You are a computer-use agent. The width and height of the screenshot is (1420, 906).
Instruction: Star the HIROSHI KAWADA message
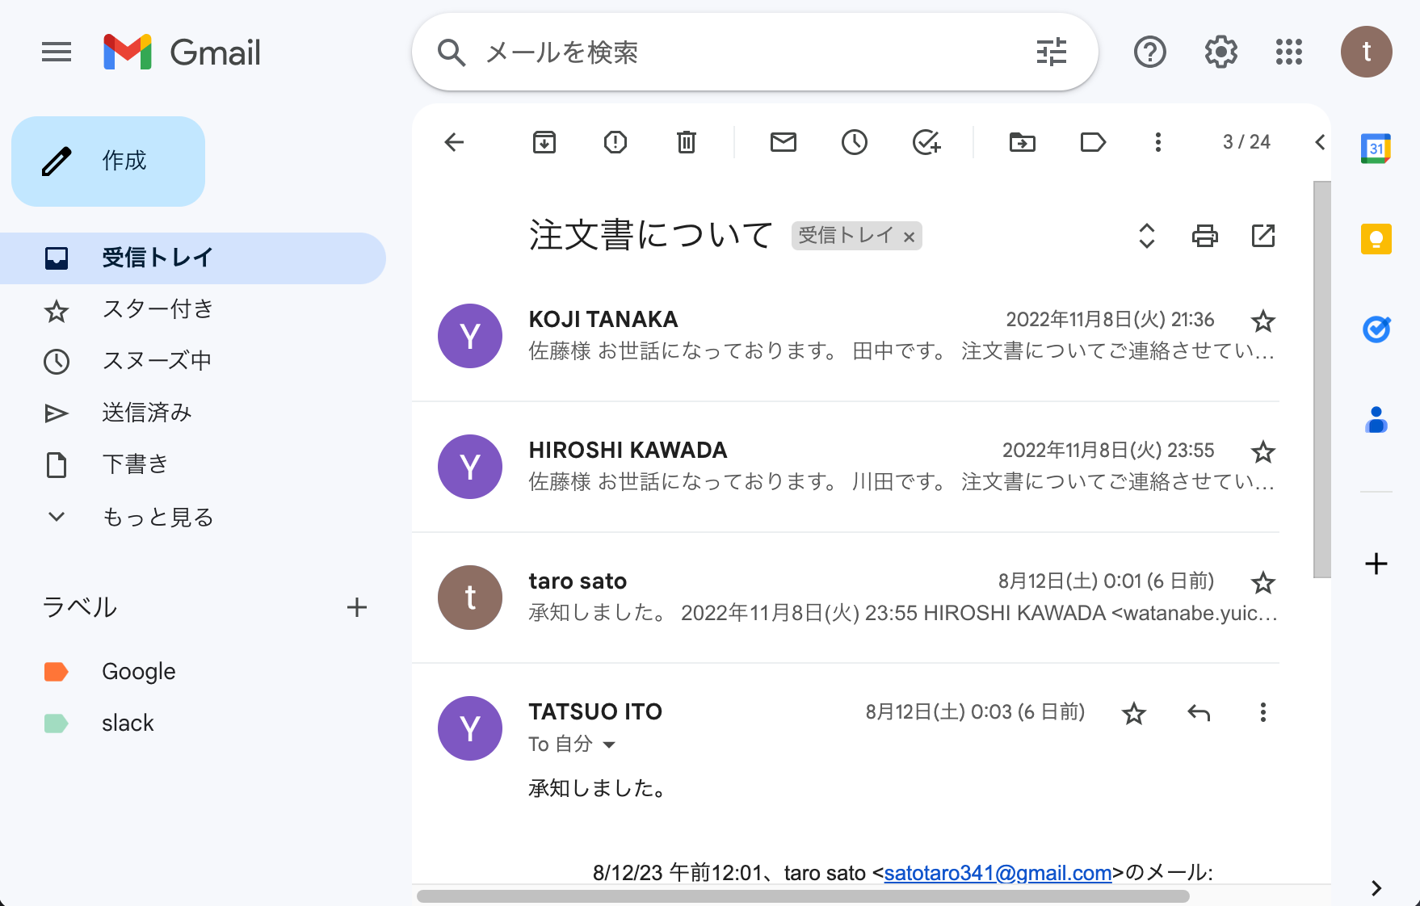(1263, 452)
